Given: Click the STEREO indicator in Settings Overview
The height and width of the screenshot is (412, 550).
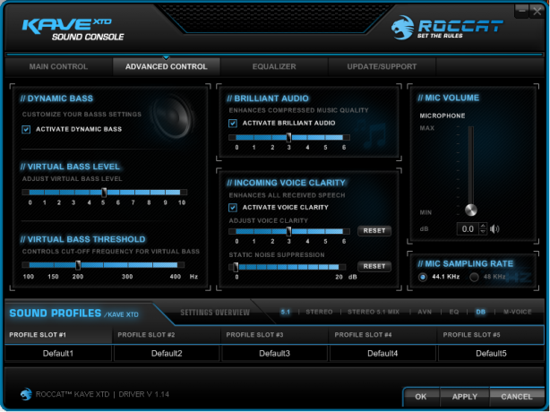Looking at the screenshot, I should point(319,312).
